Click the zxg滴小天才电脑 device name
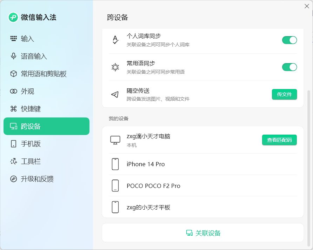Screen dimensions: 313x250 tap(148, 136)
